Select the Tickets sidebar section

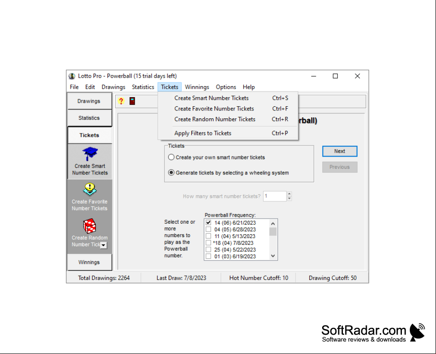(x=89, y=135)
